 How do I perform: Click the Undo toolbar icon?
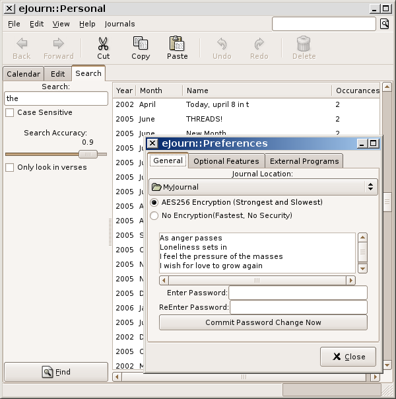click(222, 44)
